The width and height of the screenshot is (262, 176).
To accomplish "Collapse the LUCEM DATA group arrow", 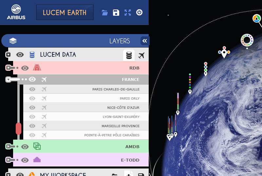I will (8, 54).
